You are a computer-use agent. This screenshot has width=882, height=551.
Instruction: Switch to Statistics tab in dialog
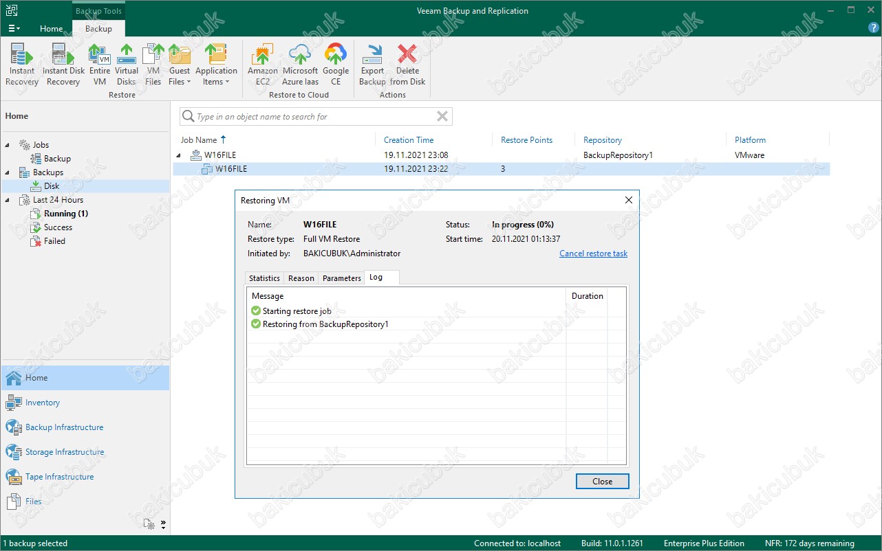(264, 278)
